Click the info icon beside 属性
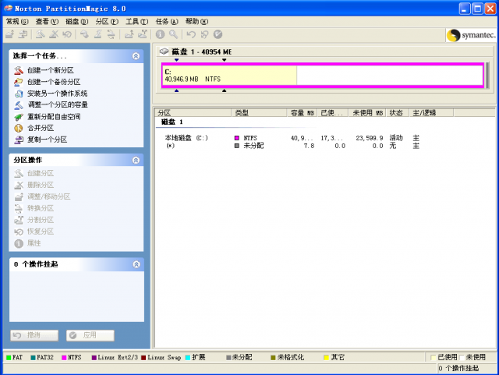499x375 pixels. tap(19, 243)
